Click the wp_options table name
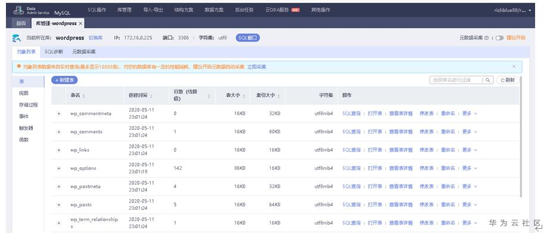Viewport: 547px width, 236px height. [x=83, y=168]
